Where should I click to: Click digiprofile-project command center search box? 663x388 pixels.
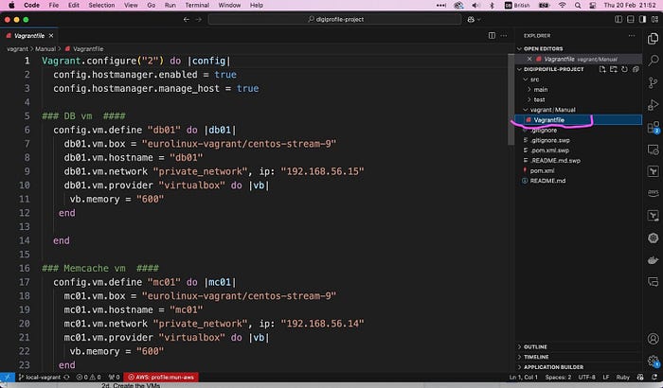pyautogui.click(x=334, y=20)
